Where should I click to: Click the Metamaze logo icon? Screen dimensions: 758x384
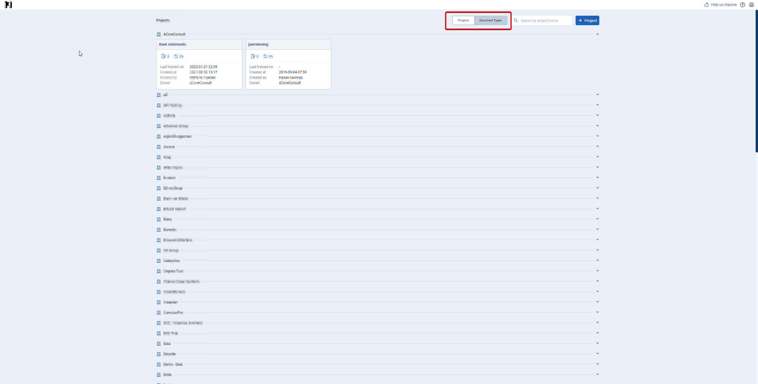(8, 5)
